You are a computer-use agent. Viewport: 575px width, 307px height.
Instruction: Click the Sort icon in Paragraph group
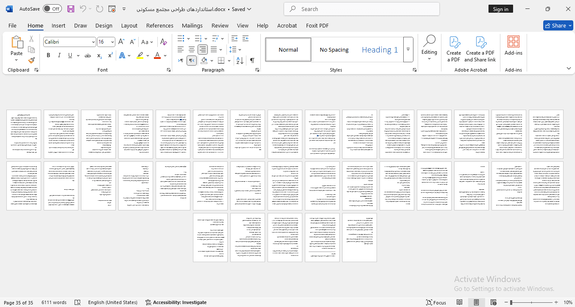240,61
